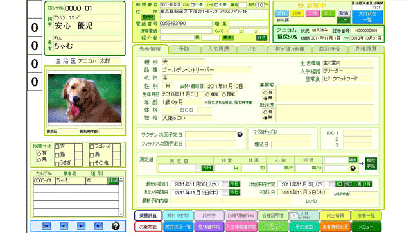The image size is (411, 233).
Task: Open help icon next to ワクチン次回予定日
Action: point(240,134)
